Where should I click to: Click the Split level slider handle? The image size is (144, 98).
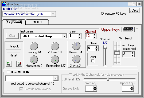[x=108, y=79]
